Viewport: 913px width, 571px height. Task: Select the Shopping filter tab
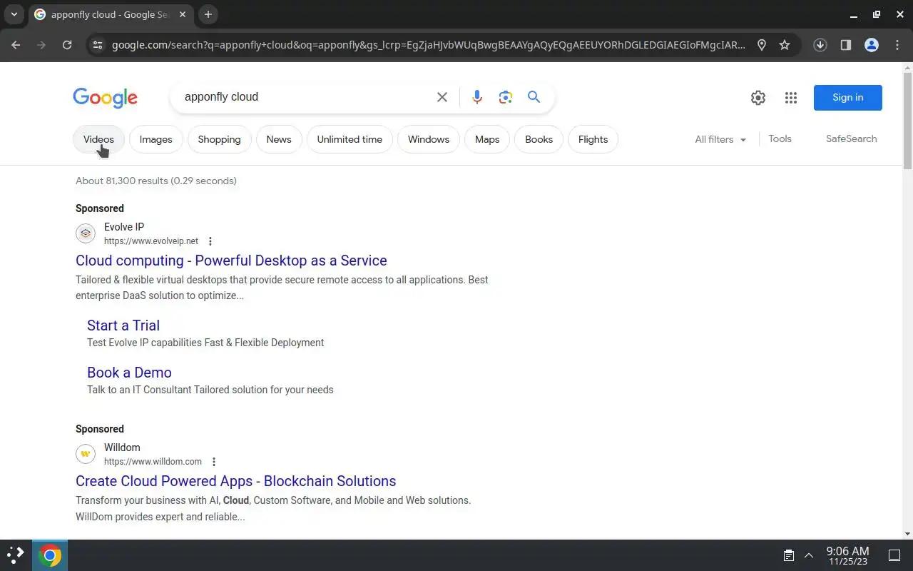coord(219,139)
